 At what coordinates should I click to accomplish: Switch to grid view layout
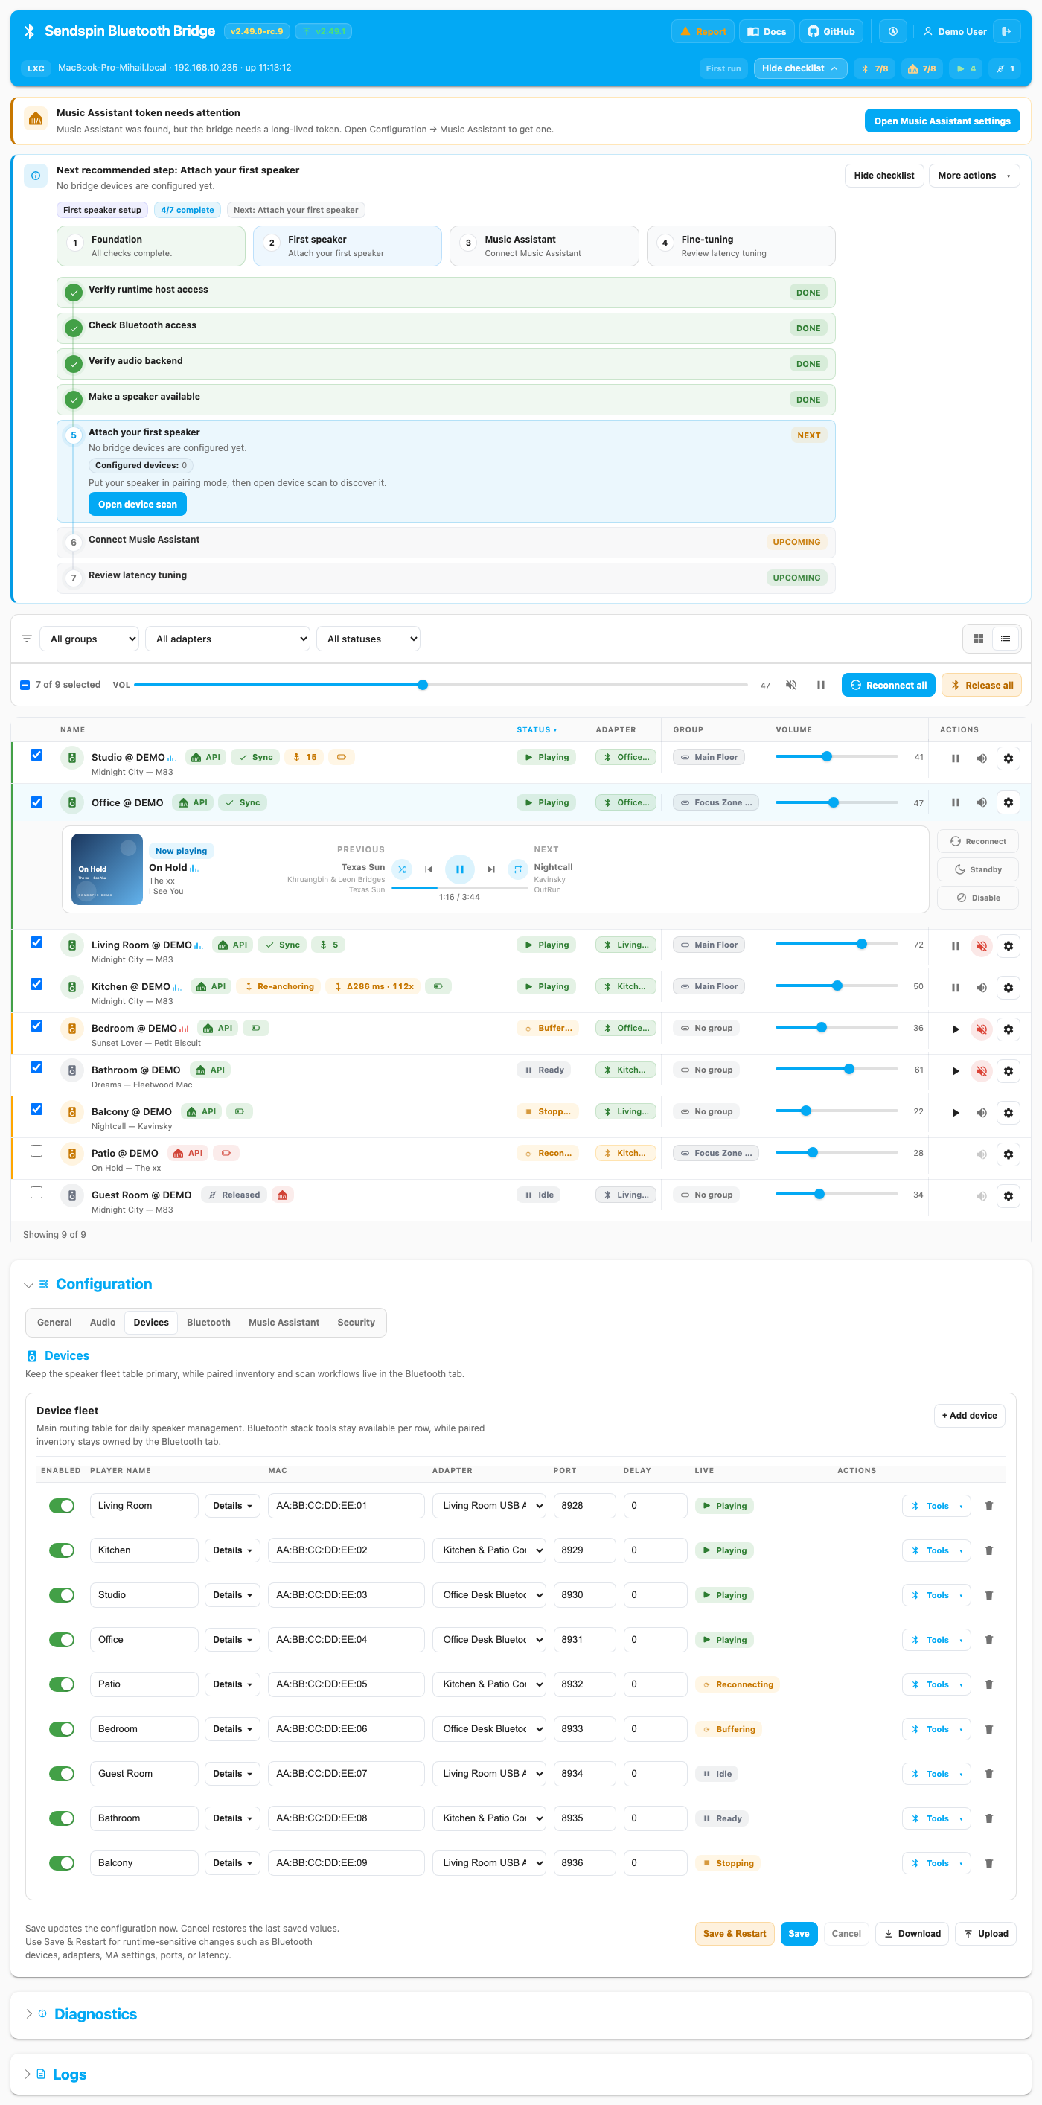pos(977,639)
